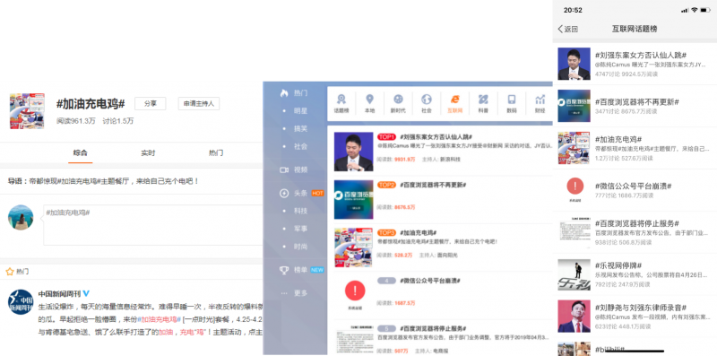717x356 pixels.
Task: Switch to the 热门 tab under topic header
Action: pyautogui.click(x=216, y=152)
